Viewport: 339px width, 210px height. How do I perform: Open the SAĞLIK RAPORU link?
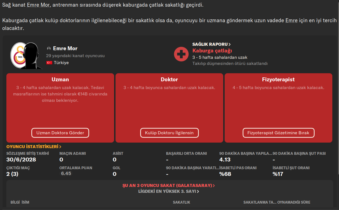point(212,44)
